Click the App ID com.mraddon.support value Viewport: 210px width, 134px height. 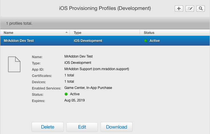[x=97, y=69]
